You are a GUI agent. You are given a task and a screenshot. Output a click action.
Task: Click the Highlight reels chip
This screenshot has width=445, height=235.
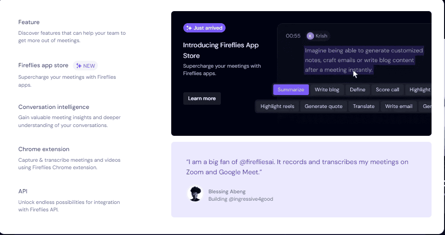coord(277,107)
